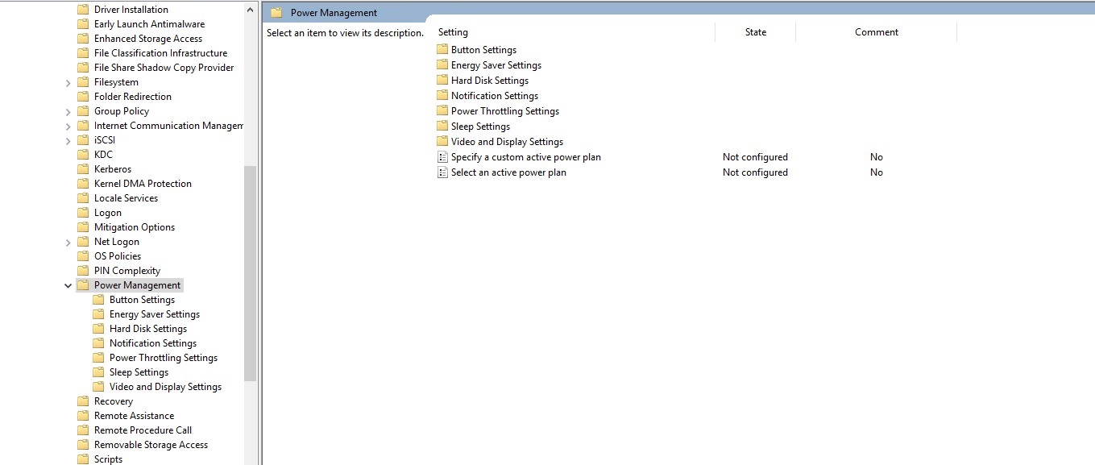Click the 'Select an active power plan' policy icon
The image size is (1095, 465).
[x=442, y=172]
